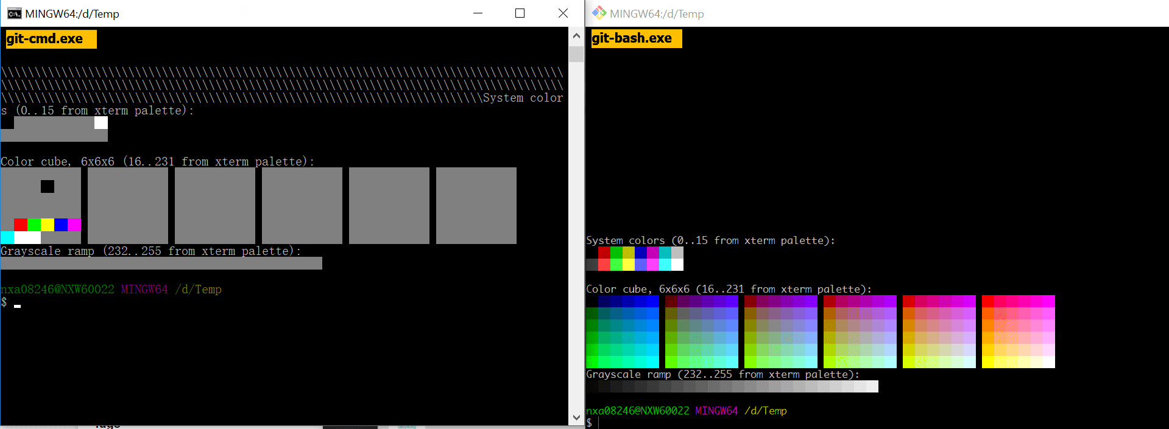Click 'Color cube, 6x6x6' line in git-cmd

158,161
